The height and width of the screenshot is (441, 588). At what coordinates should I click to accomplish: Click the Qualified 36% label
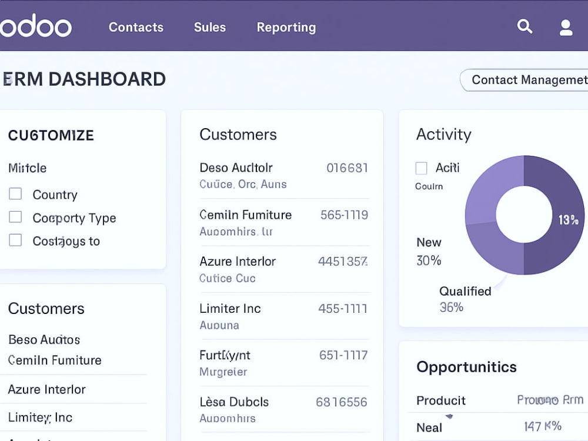click(x=465, y=299)
